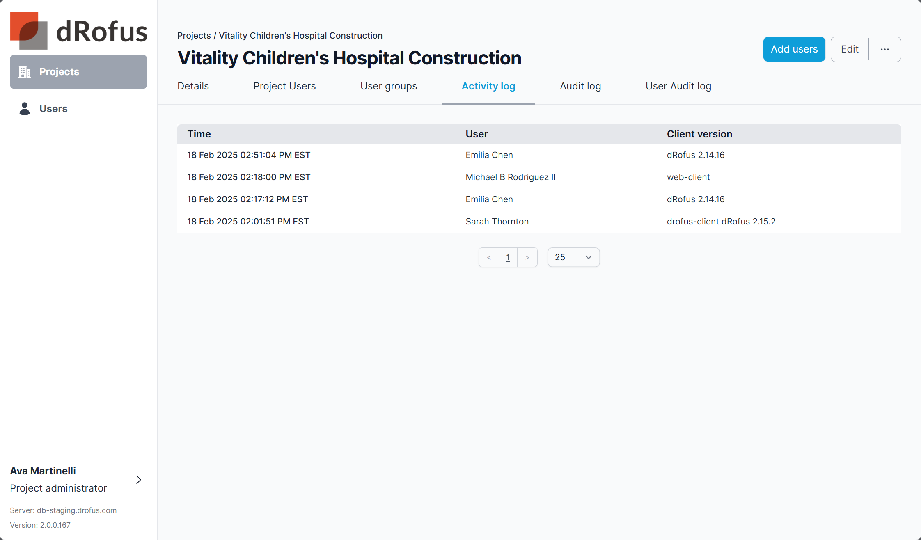Select page 1 in pagination

pyautogui.click(x=508, y=258)
